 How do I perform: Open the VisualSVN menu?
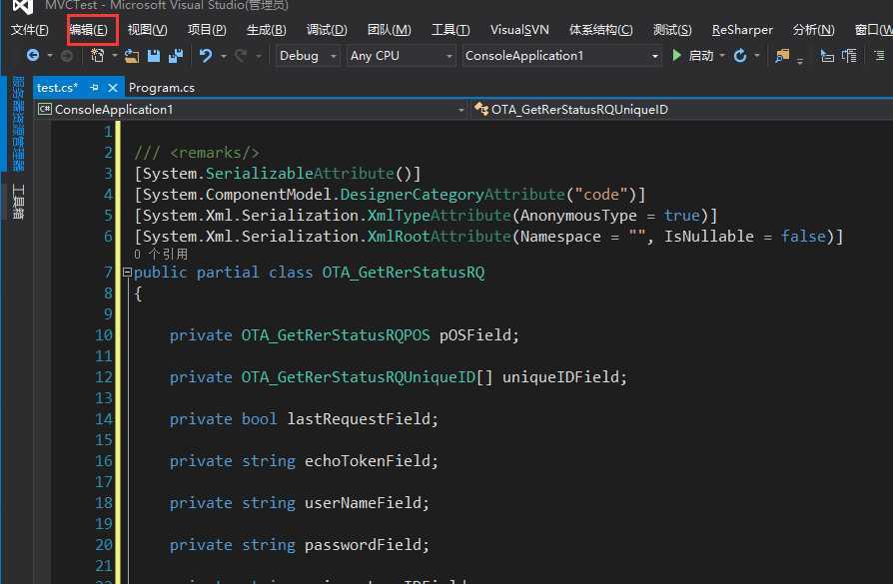519,30
